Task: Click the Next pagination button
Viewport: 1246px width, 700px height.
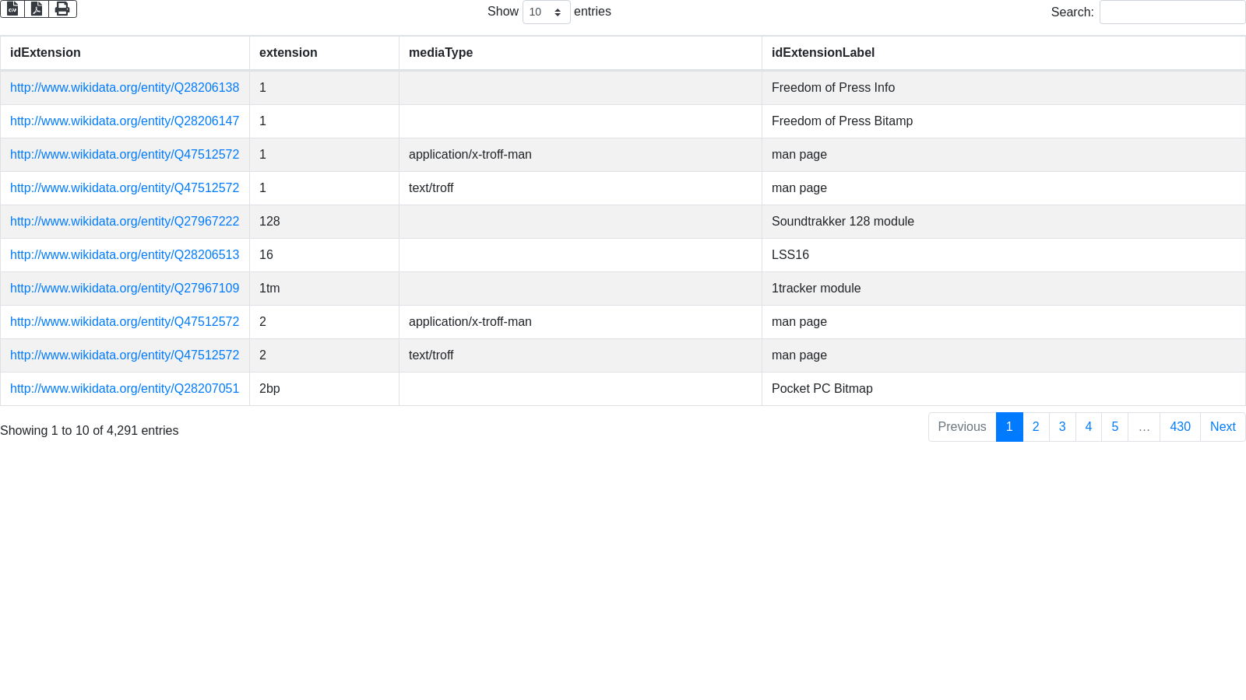Action: pos(1223,427)
